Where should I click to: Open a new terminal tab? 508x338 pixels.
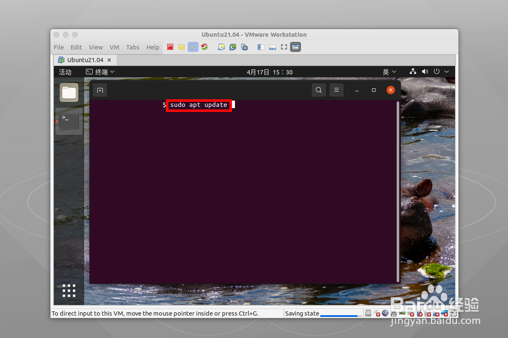click(x=100, y=90)
